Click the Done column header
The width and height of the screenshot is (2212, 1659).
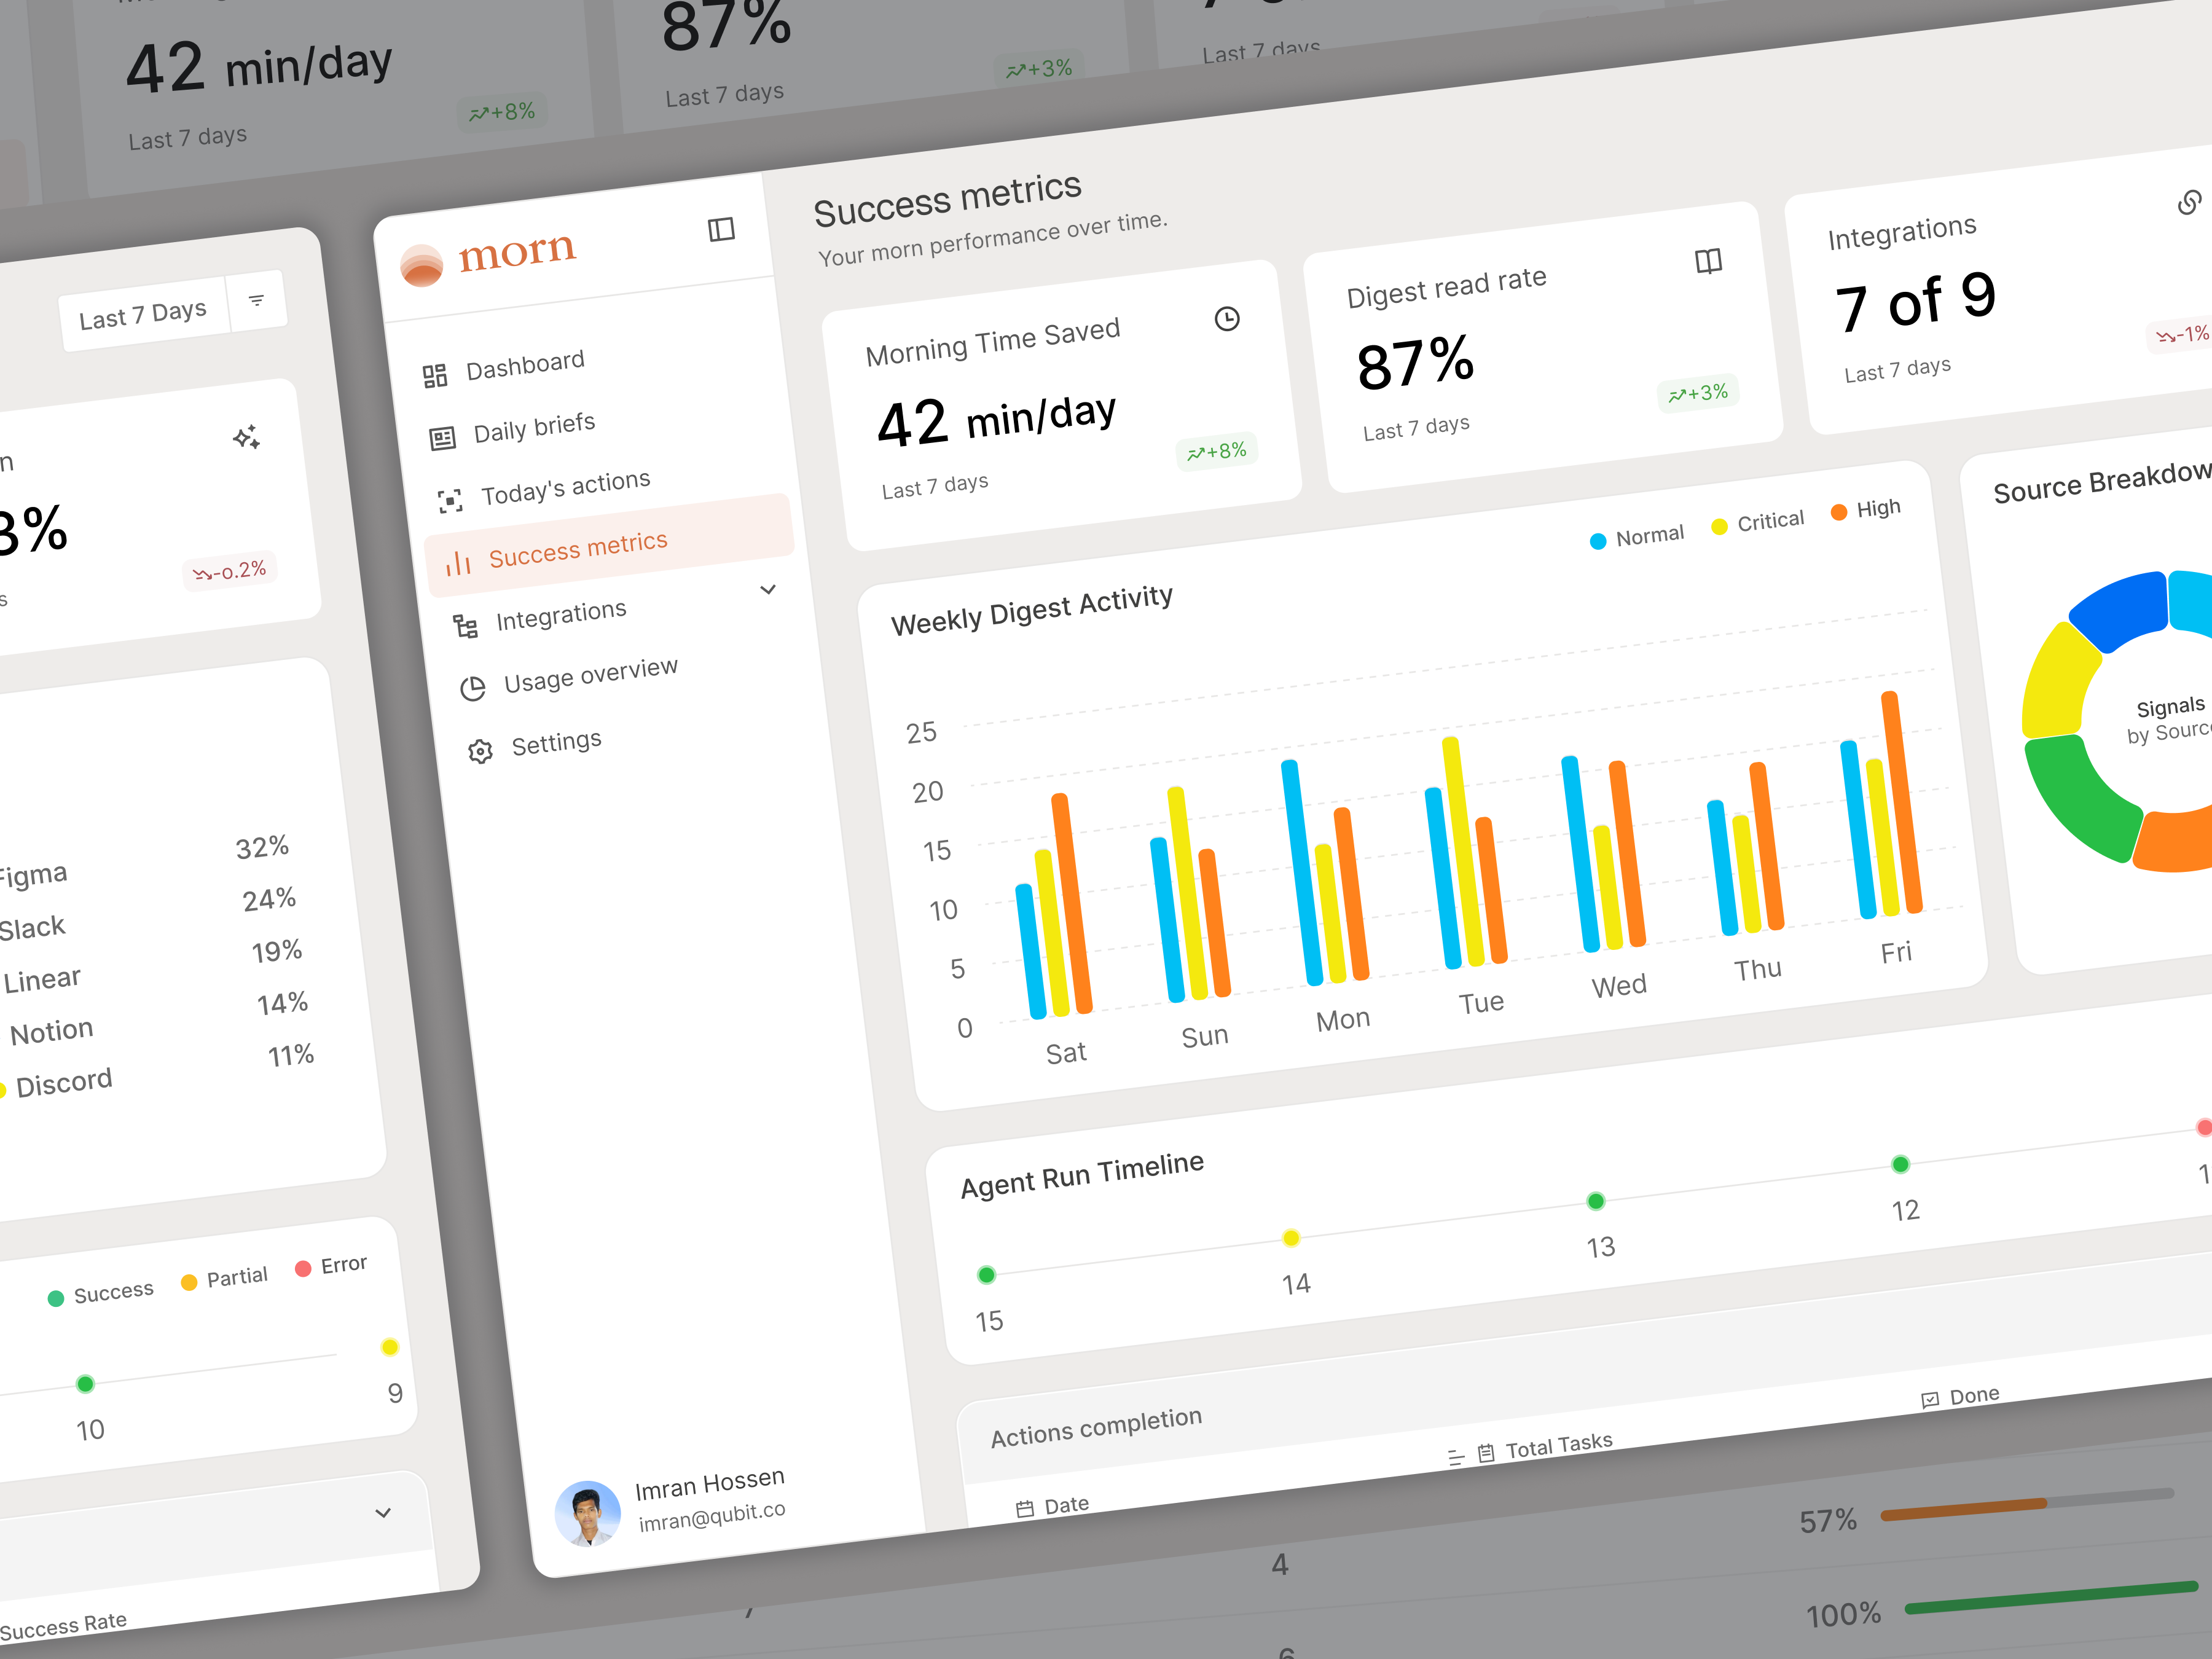pos(1961,1397)
